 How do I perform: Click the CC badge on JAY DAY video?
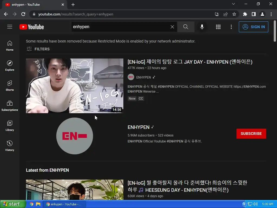point(141,99)
